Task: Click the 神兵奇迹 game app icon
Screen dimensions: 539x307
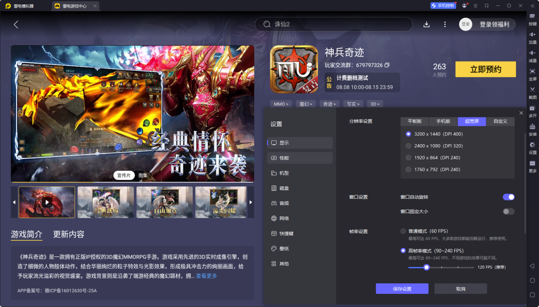Action: [294, 69]
